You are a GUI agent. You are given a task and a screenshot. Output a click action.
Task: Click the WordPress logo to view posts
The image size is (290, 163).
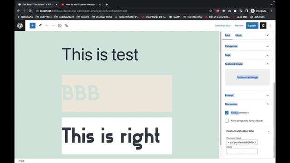pyautogui.click(x=20, y=25)
